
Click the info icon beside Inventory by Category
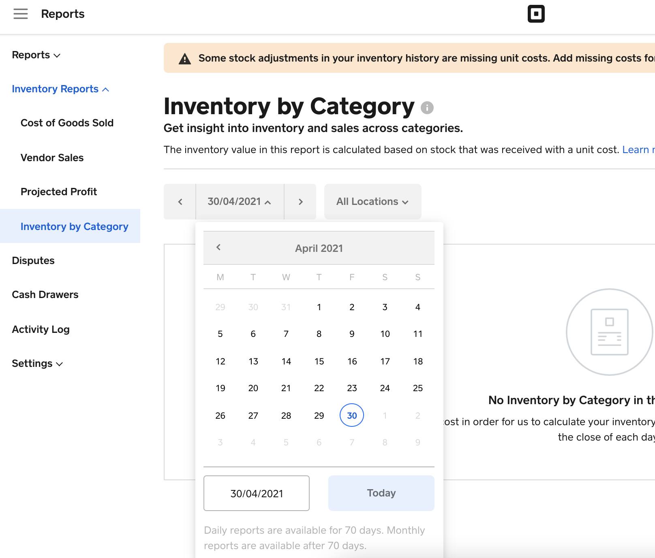click(427, 108)
